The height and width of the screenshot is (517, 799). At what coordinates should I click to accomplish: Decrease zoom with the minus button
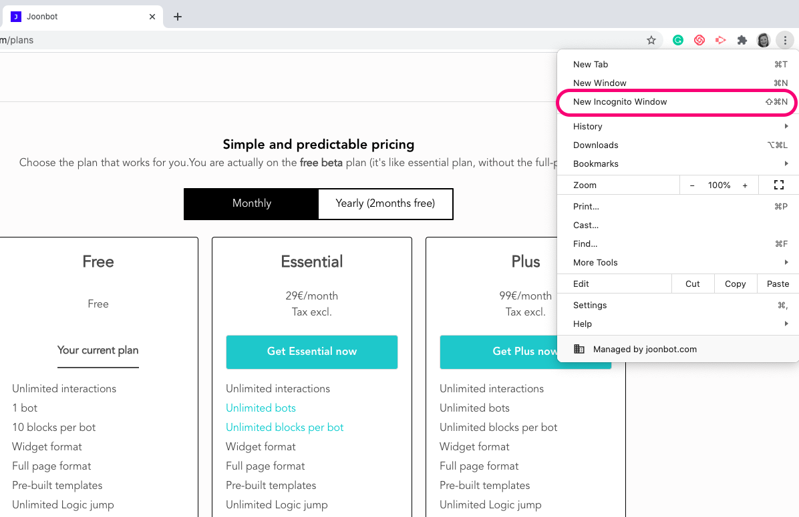[692, 185]
